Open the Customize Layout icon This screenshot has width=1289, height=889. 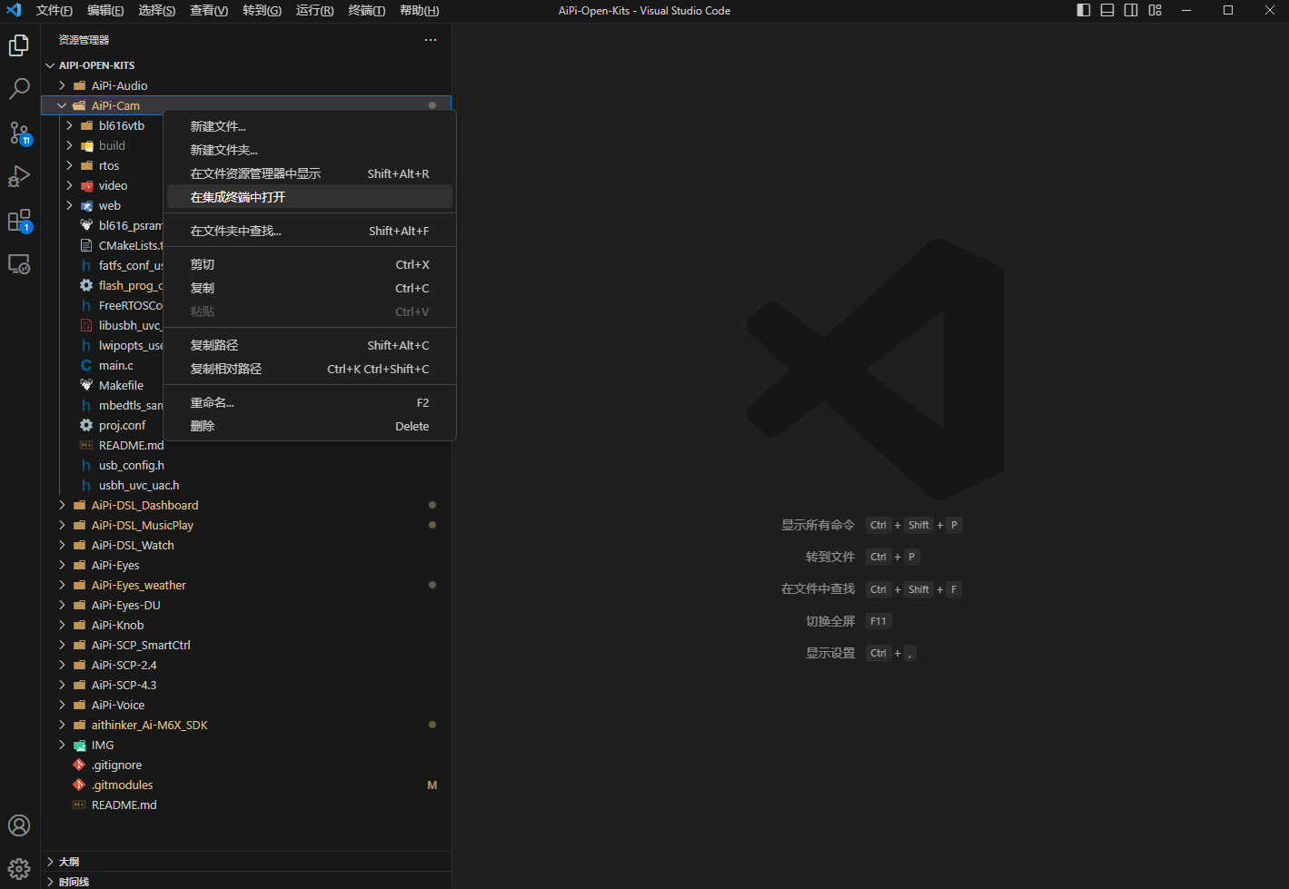click(x=1155, y=10)
